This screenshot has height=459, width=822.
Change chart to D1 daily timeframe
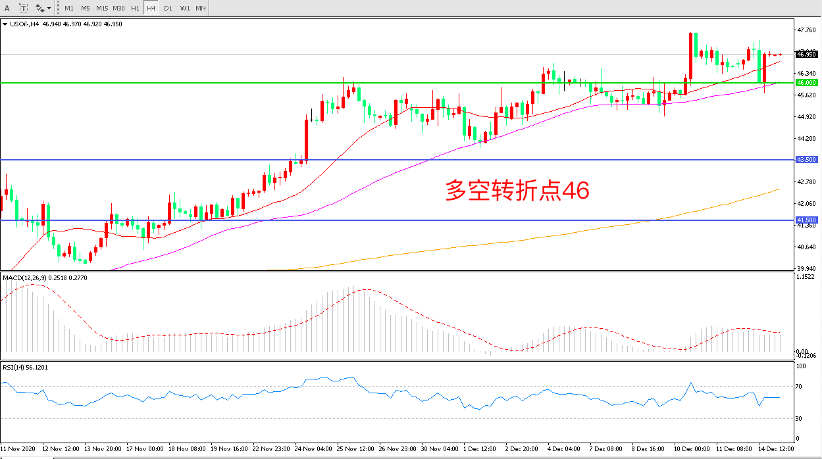point(168,8)
